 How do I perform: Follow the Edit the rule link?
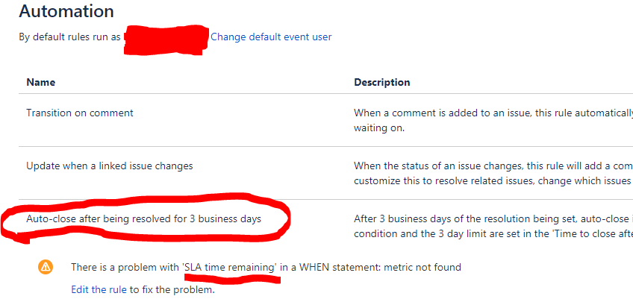point(99,290)
